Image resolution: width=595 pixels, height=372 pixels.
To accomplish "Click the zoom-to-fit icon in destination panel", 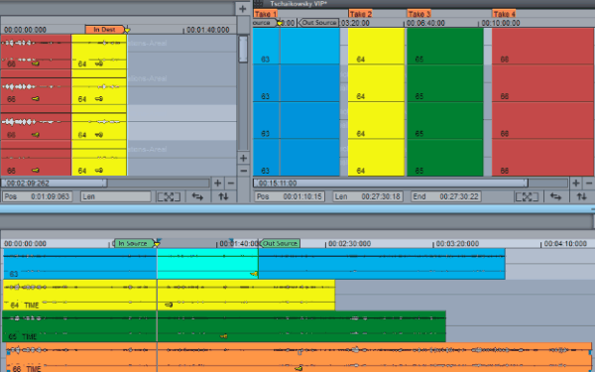I will [169, 196].
